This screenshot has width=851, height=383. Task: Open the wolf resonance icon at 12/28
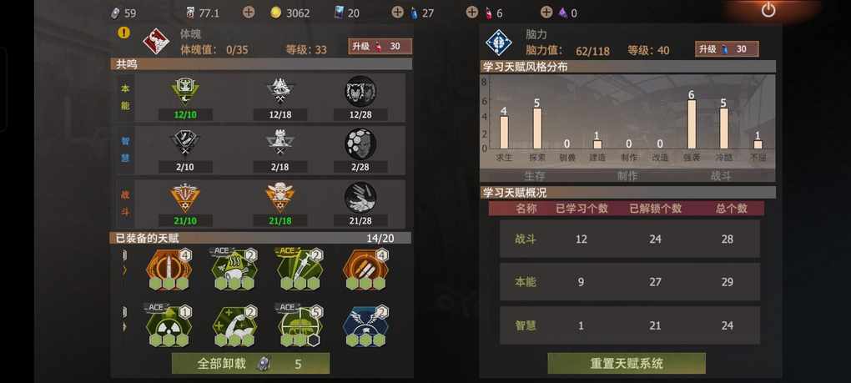click(x=360, y=91)
